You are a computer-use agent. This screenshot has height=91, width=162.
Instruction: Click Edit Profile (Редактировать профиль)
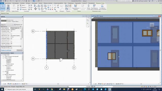[x=76, y=7]
